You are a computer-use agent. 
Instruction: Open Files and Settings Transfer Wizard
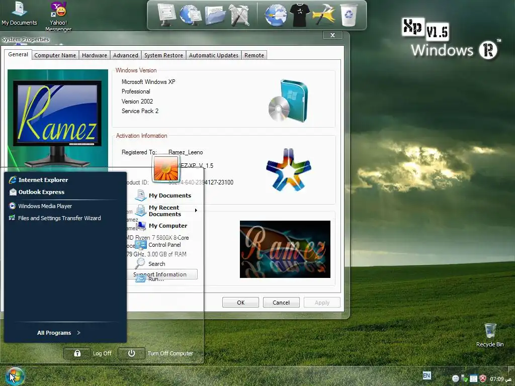point(55,218)
